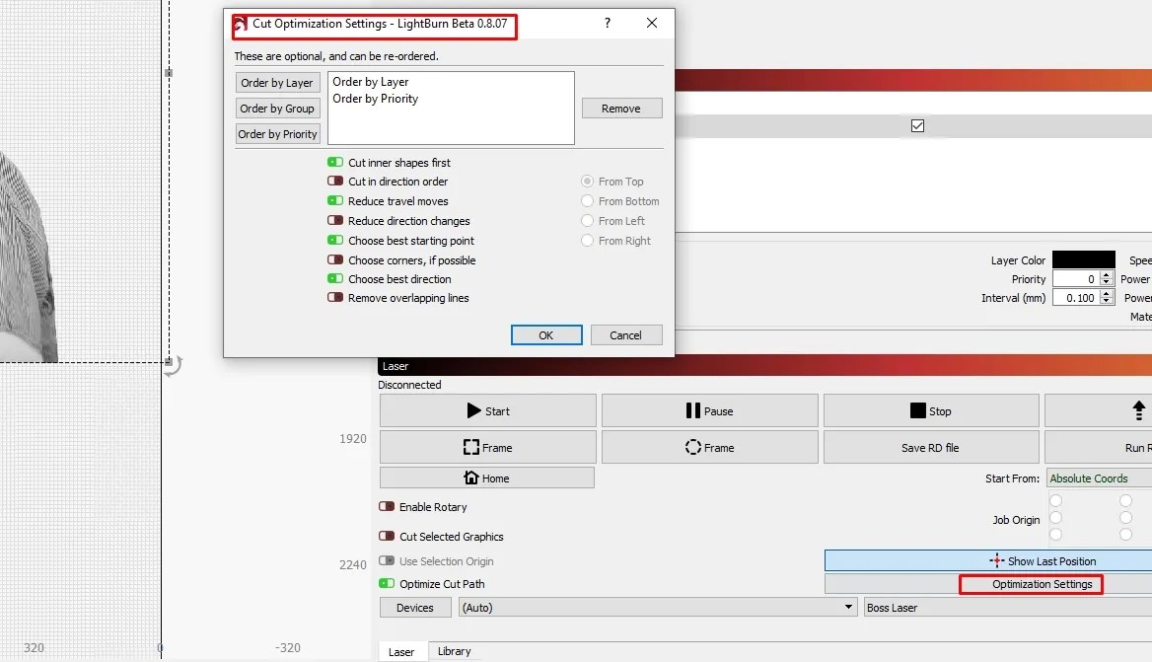1152x662 pixels.
Task: Increase the Priority value with up arrow
Action: click(1107, 275)
